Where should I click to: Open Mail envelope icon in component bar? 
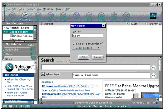pyautogui.click(x=11, y=106)
